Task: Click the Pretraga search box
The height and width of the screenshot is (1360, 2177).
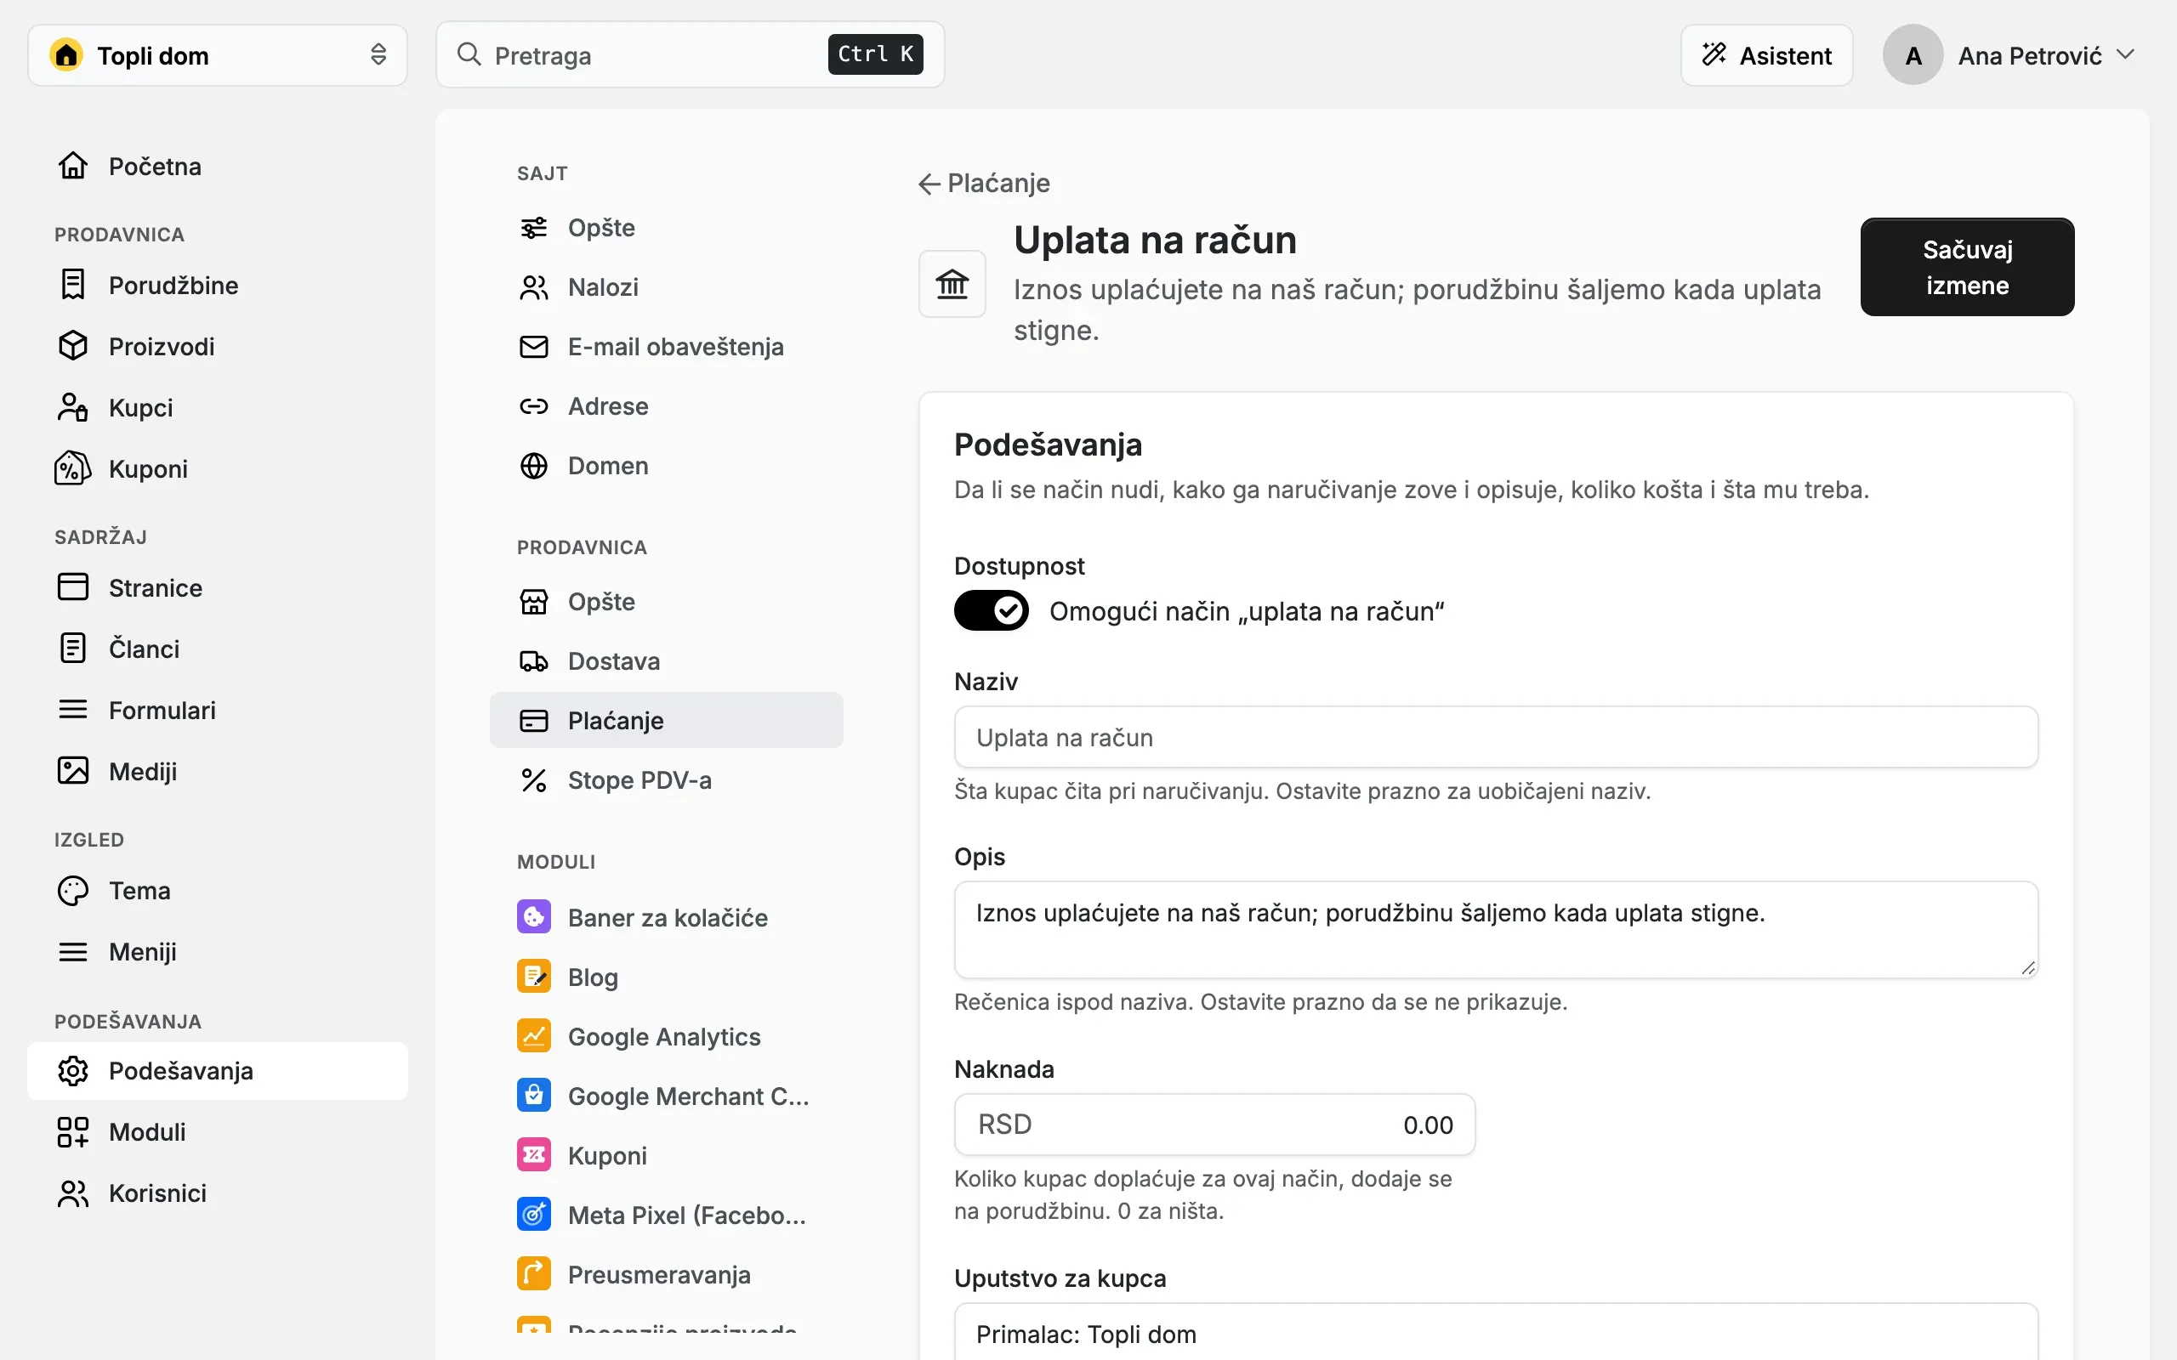Action: [x=690, y=55]
